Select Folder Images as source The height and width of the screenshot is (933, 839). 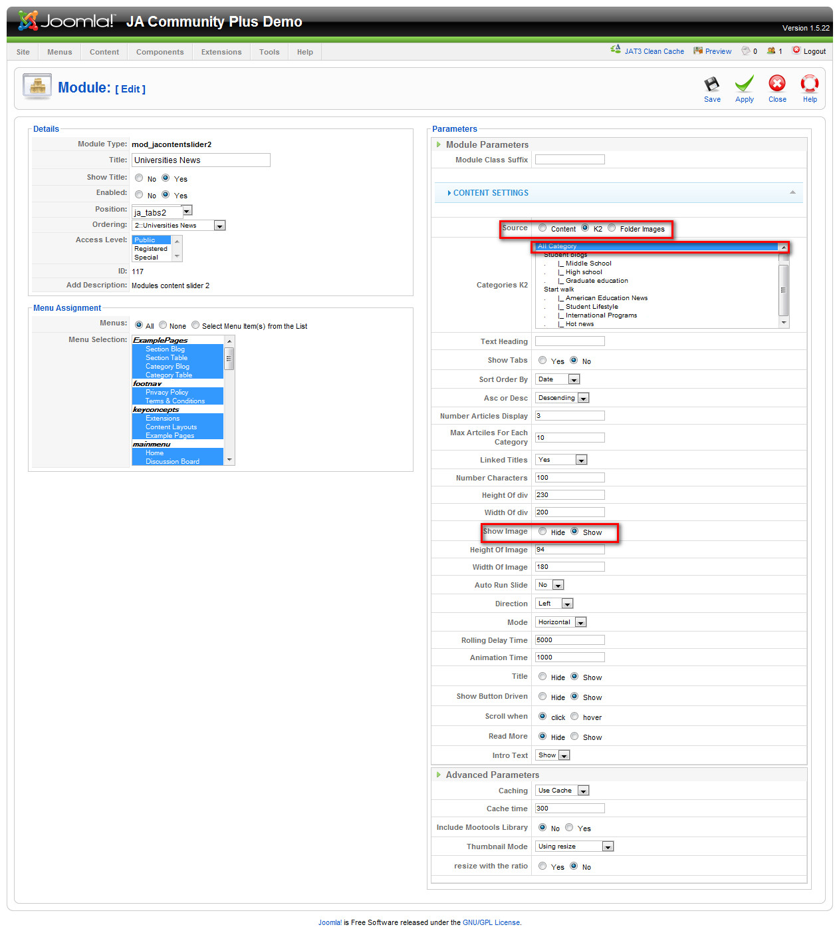(612, 228)
